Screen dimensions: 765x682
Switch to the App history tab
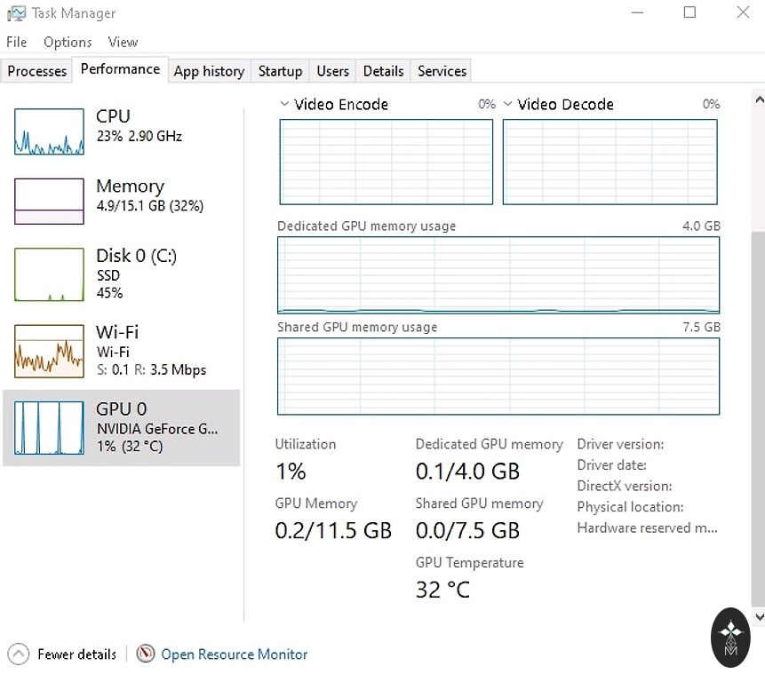(209, 71)
